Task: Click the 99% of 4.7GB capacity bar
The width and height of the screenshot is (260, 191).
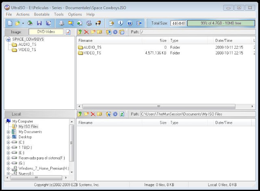Action: click(221, 24)
